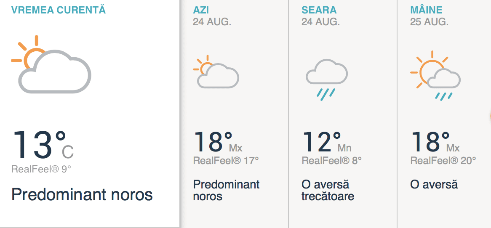Screen dimensions: 491x228
Task: Select the Azi forecast heading
Action: tap(202, 10)
